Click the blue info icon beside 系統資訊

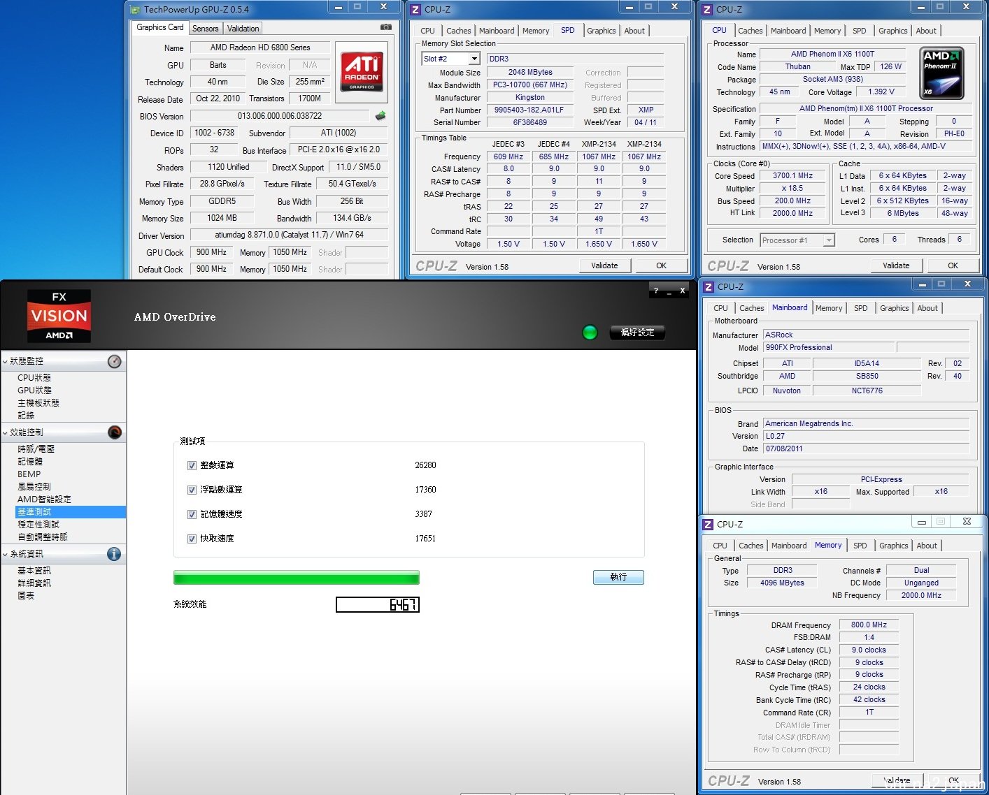(115, 554)
